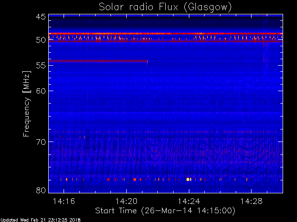Click the 55 MHz frequency tick label

click(x=41, y=66)
